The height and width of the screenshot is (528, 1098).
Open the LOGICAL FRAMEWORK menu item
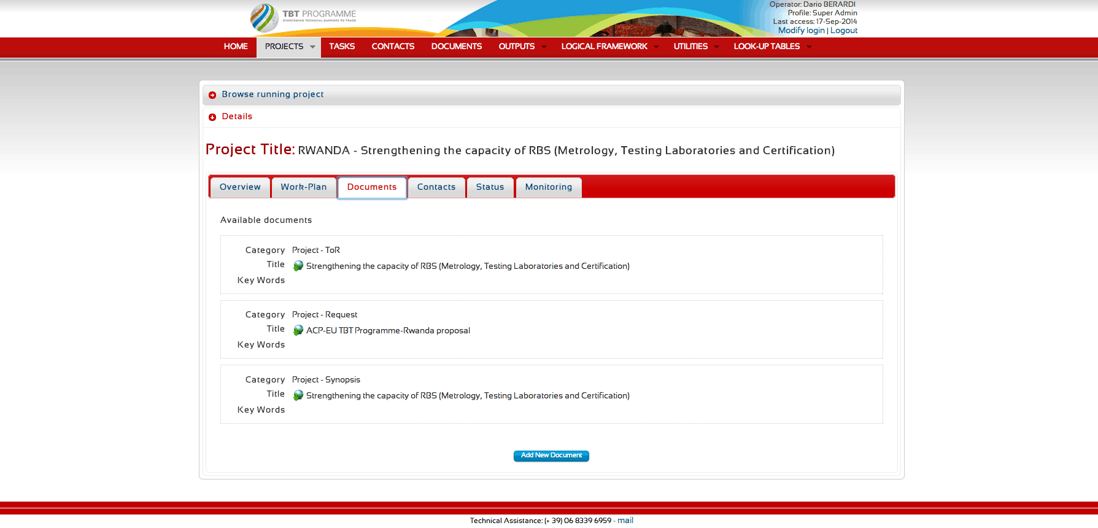pos(605,47)
